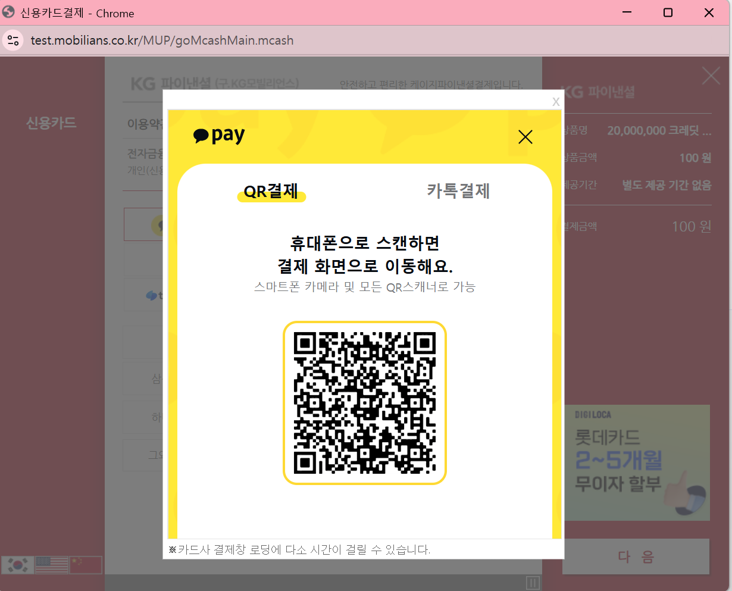Click '별도 제공 기간 없음' value
732x591 pixels.
coord(667,185)
